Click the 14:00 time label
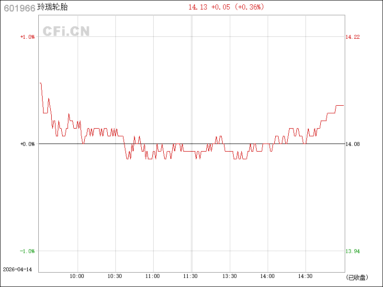Screen dimensions: 383x287 (x=268, y=276)
